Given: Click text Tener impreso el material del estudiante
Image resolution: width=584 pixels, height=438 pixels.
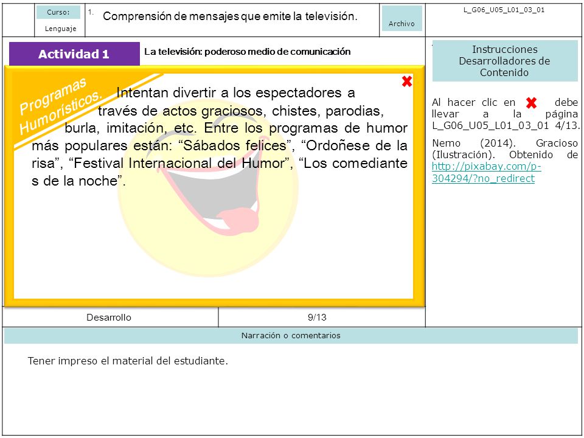Looking at the screenshot, I should 127,361.
